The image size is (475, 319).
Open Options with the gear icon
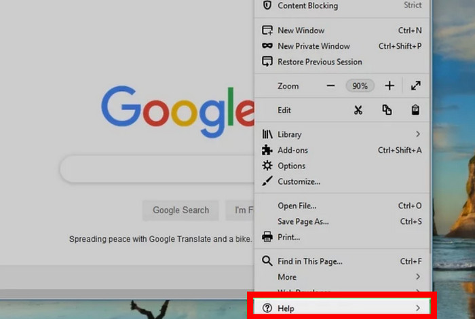[291, 166]
